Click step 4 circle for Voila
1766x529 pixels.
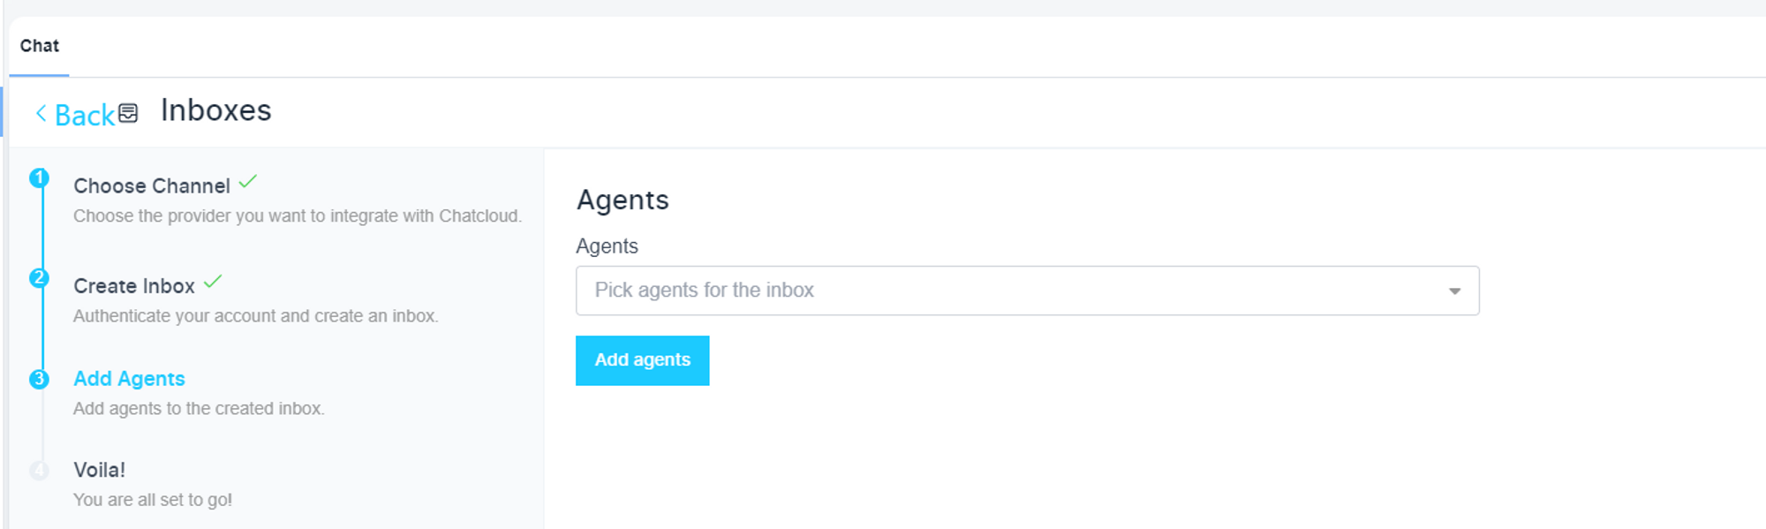tap(39, 471)
